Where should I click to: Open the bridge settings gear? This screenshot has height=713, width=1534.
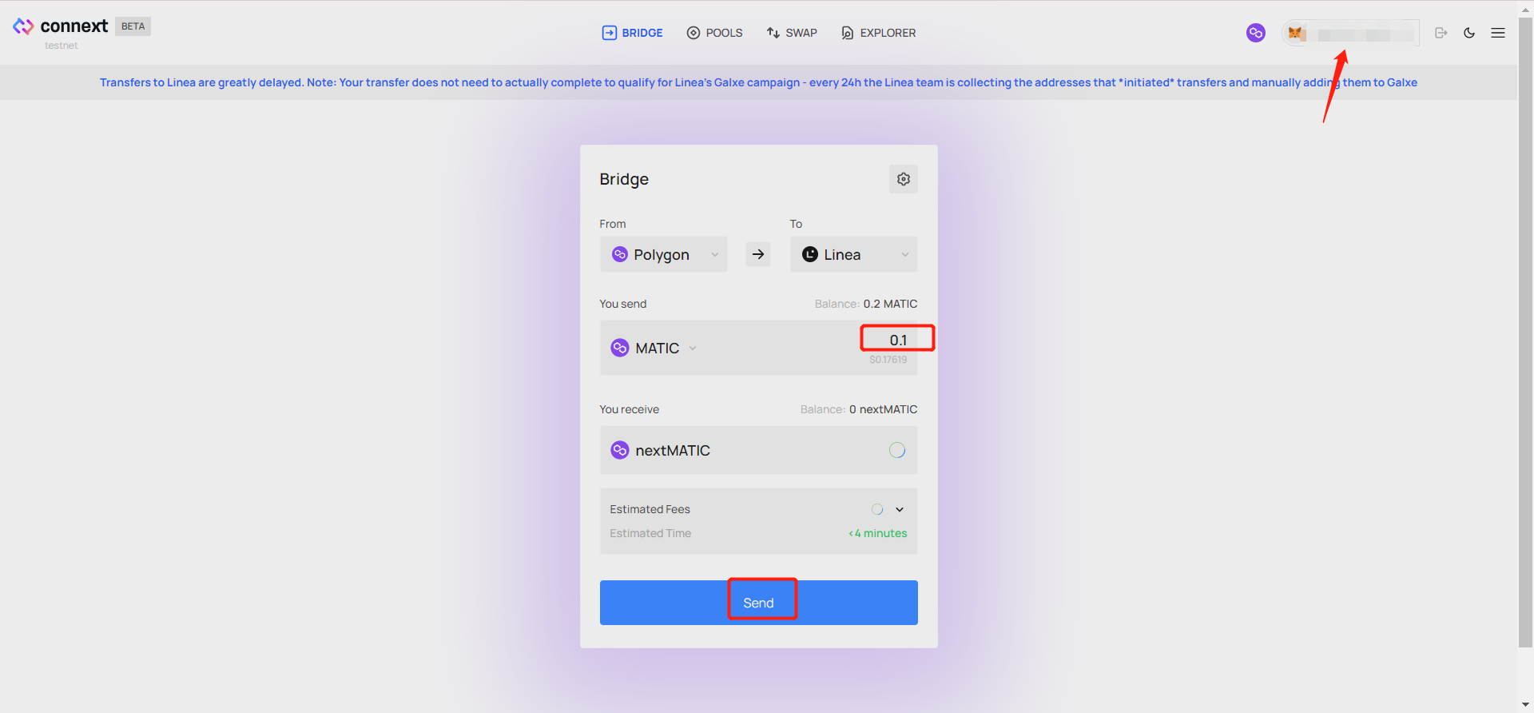coord(903,179)
